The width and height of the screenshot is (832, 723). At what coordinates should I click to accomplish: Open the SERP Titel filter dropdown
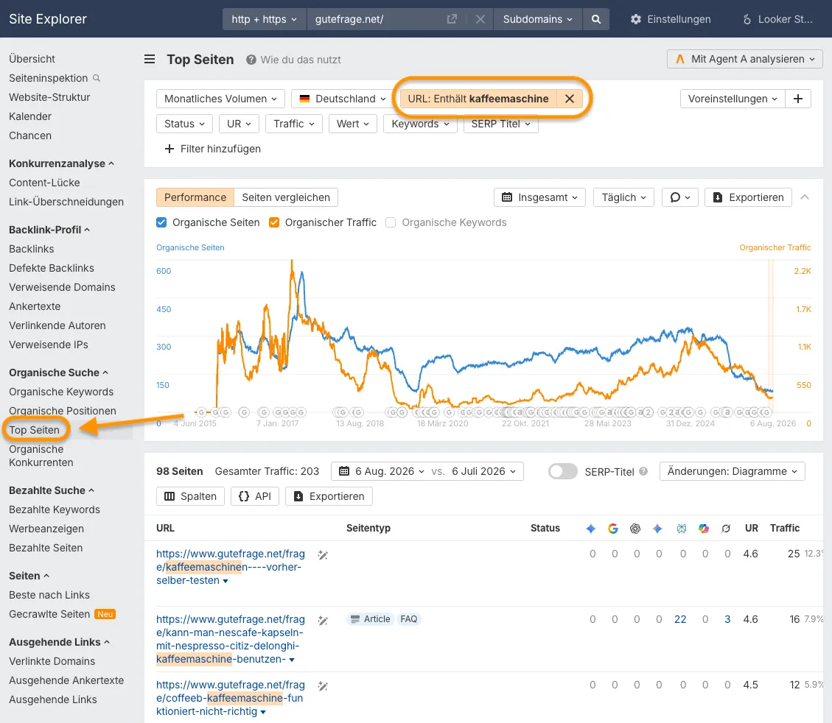coord(501,124)
